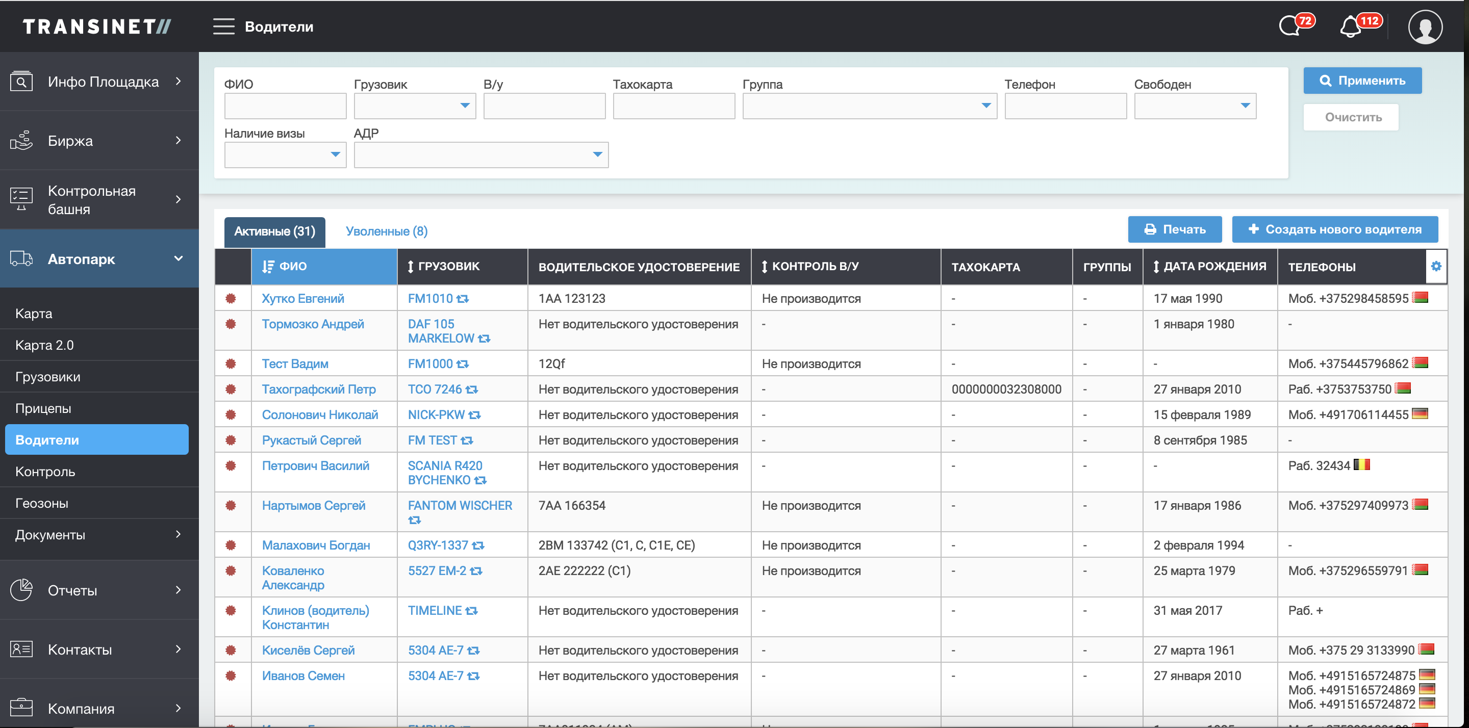Open driver Хутко Евгений
The image size is (1469, 728).
pyautogui.click(x=303, y=298)
